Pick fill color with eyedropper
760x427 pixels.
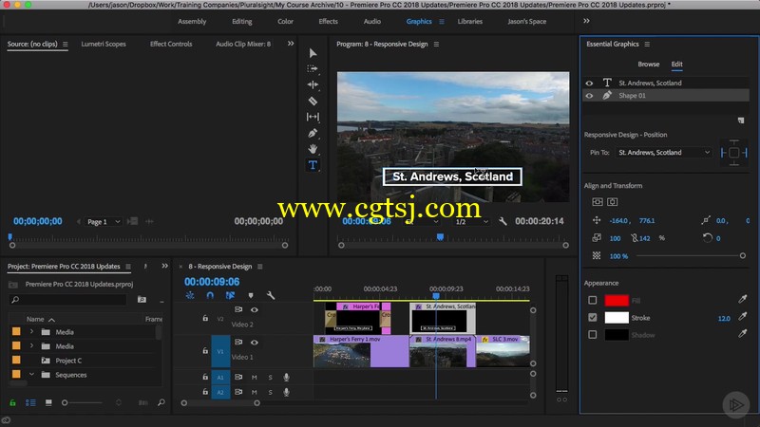(x=742, y=300)
